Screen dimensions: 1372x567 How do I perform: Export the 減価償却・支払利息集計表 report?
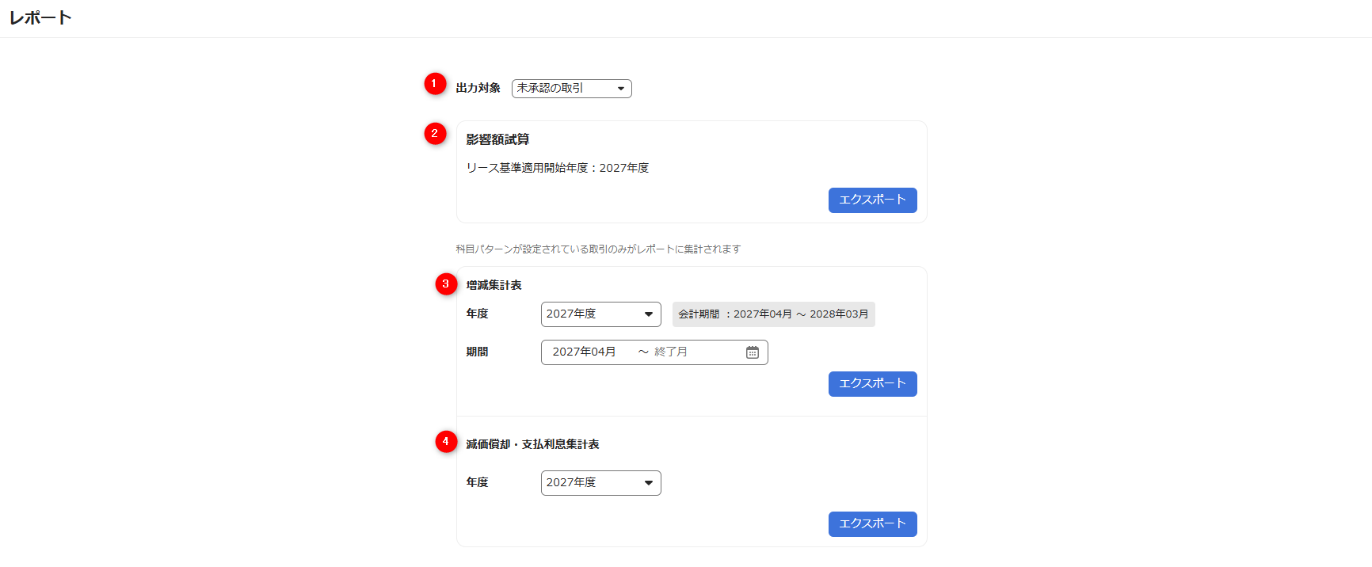(872, 524)
